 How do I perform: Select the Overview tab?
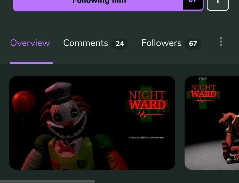30,43
